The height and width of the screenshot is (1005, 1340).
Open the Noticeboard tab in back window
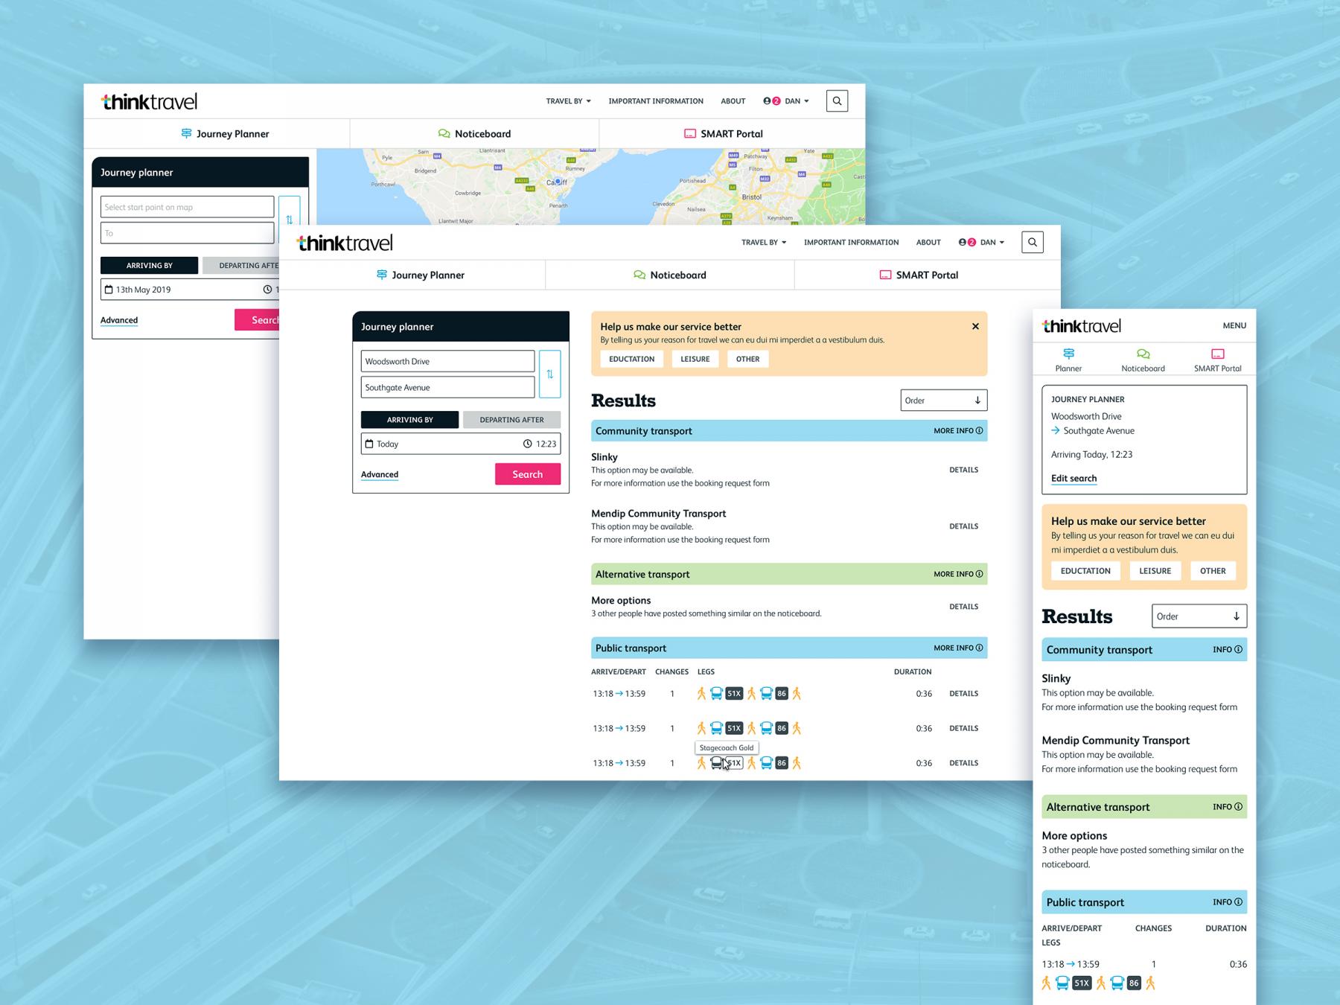point(474,134)
